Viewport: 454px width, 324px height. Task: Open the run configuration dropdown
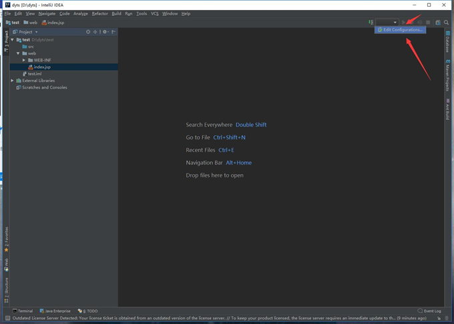click(387, 22)
